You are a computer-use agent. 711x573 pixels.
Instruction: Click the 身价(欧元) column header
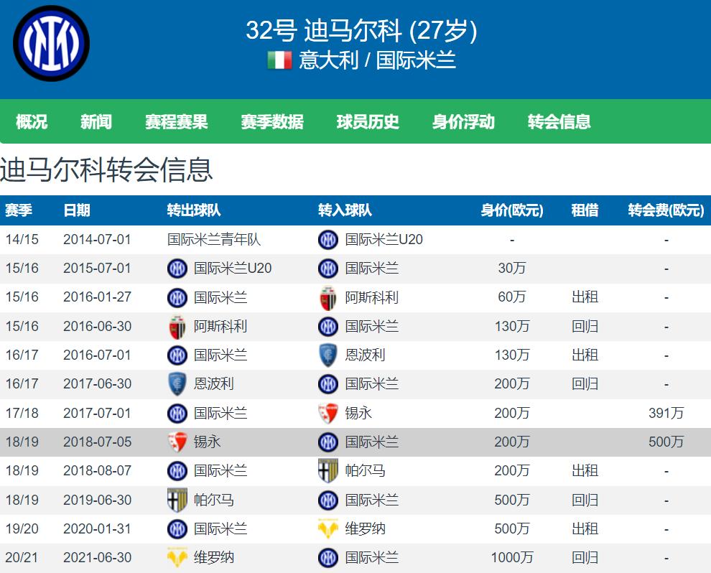512,210
